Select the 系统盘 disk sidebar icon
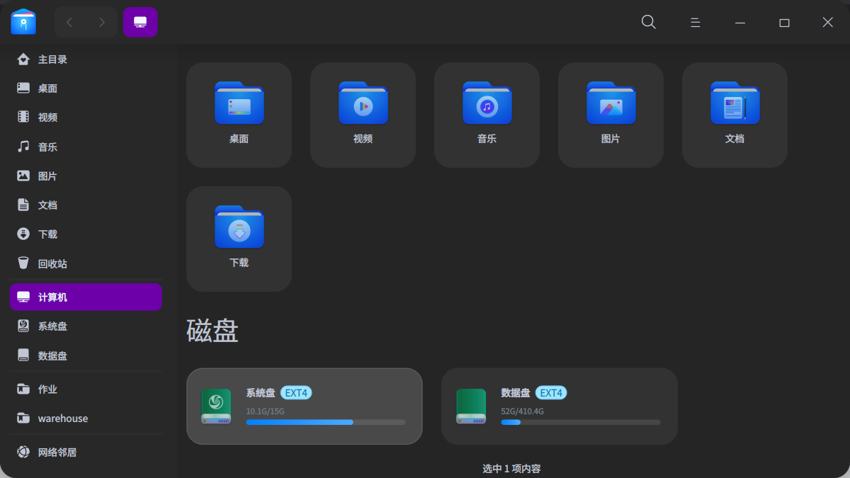 click(22, 326)
